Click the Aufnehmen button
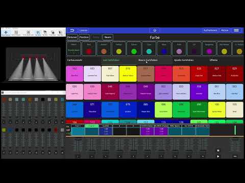This screenshot has width=245, height=183. click(210, 30)
